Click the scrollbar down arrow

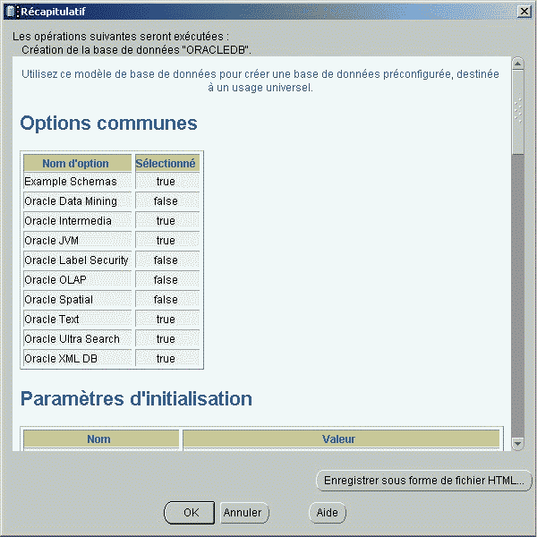click(517, 443)
